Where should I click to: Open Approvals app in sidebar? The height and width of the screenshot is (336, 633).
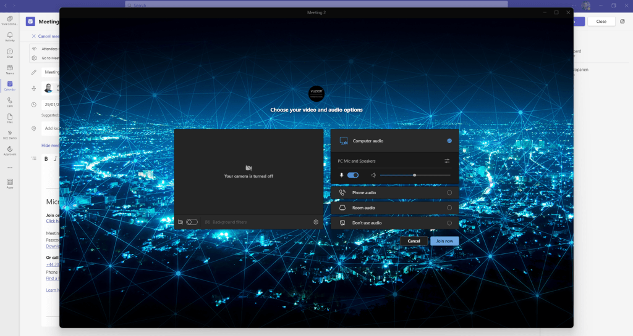click(x=10, y=150)
